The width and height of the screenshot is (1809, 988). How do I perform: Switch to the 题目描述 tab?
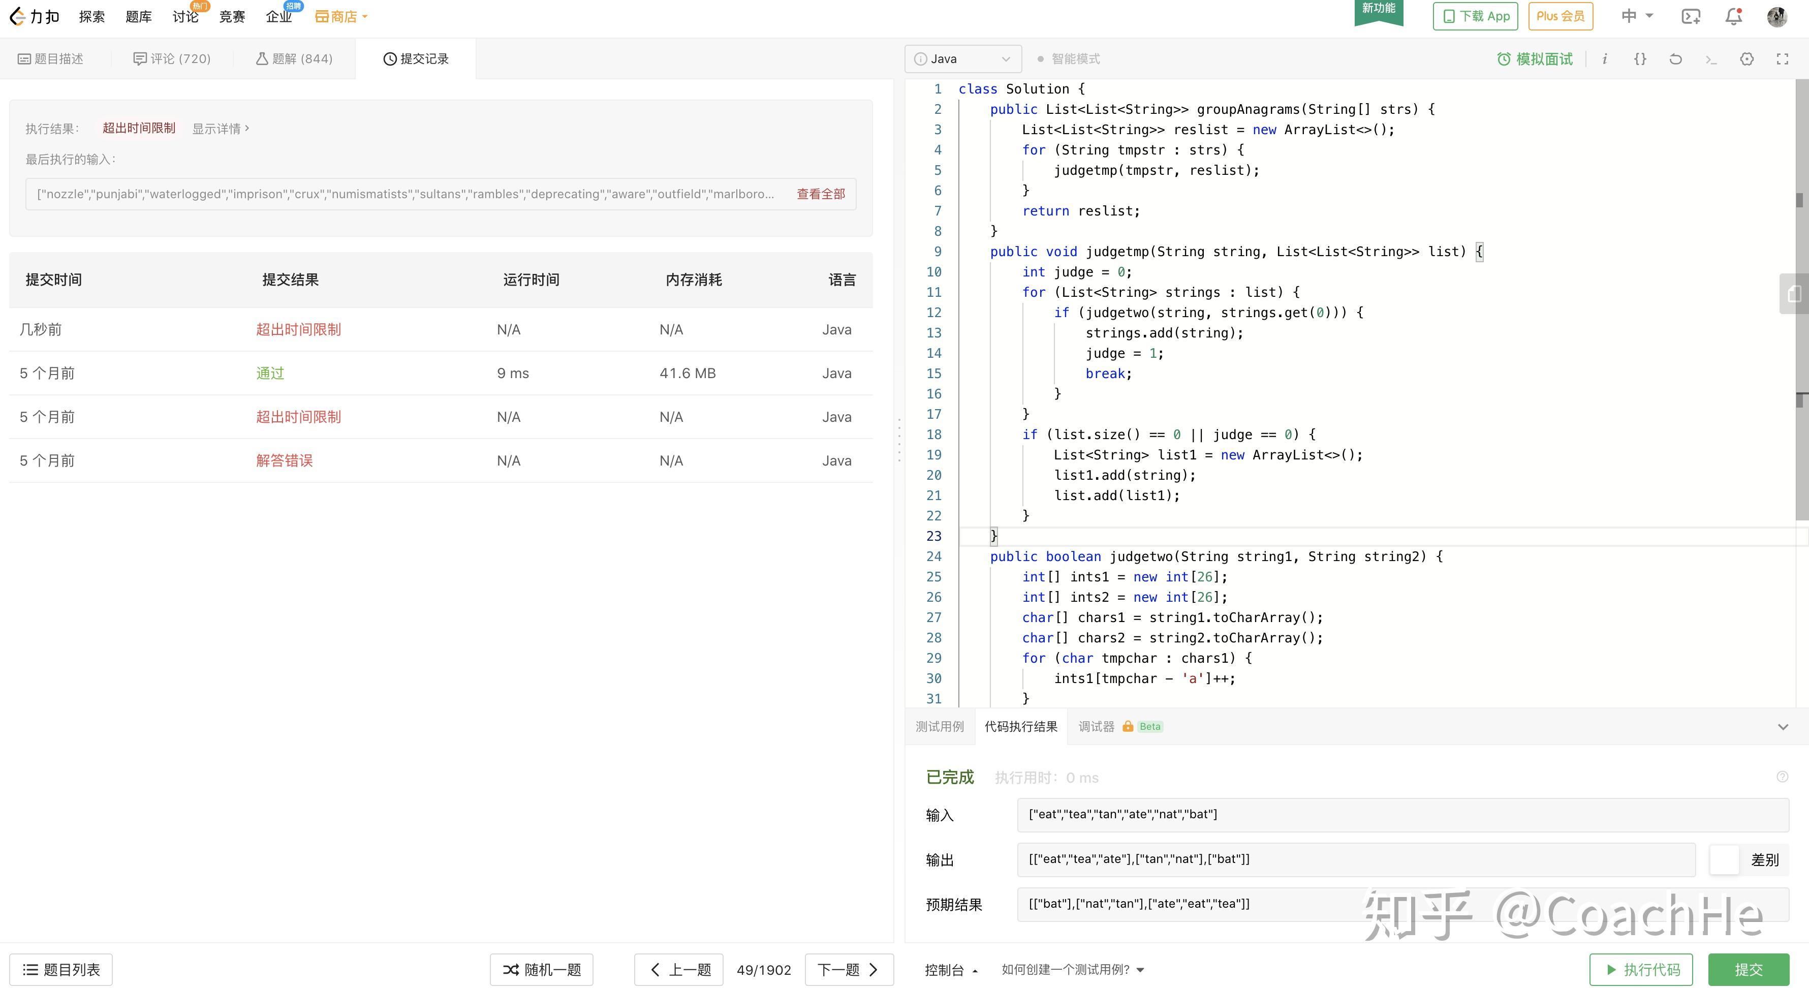pyautogui.click(x=51, y=59)
